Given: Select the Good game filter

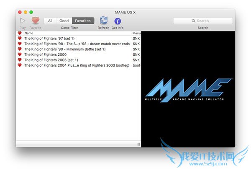Looking at the screenshot, I should pyautogui.click(x=64, y=21).
